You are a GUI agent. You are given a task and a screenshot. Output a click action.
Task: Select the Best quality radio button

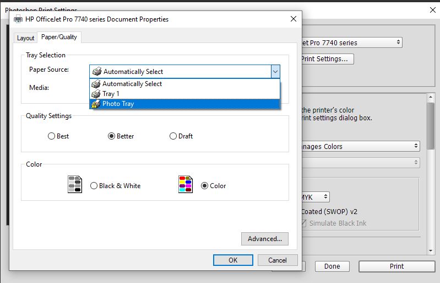click(51, 136)
